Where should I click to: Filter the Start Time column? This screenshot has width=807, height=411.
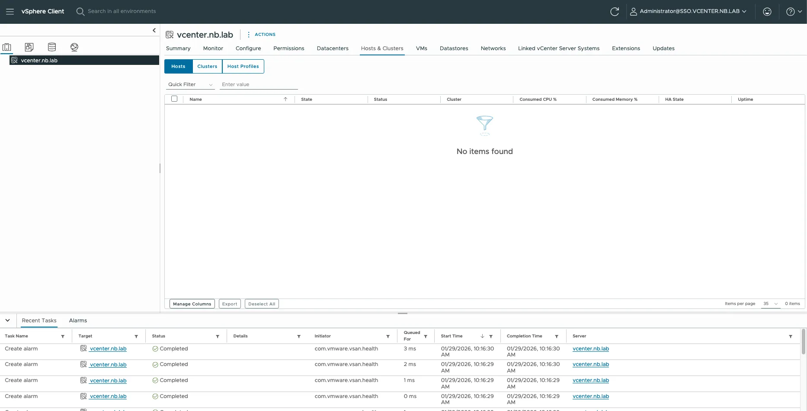491,337
